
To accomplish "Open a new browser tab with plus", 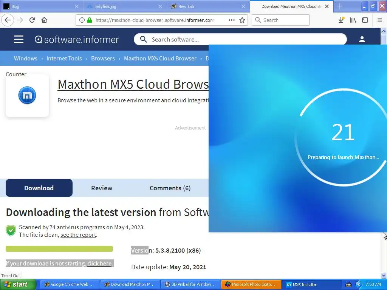I will pyautogui.click(x=340, y=6).
